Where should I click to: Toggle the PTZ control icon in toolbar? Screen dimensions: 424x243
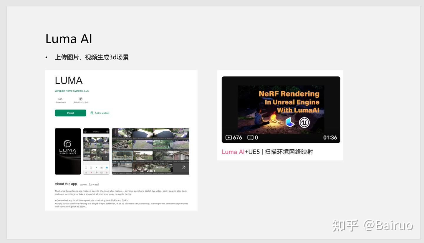pyautogui.click(x=96, y=172)
